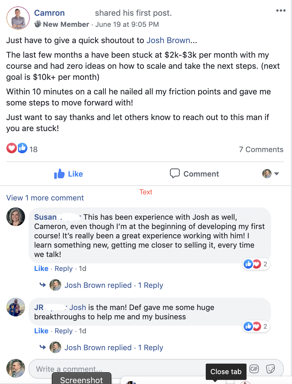Screen dimensions: 292x384
Task: Expand Josh Brown's reply under Susan's comment
Action: (x=114, y=285)
